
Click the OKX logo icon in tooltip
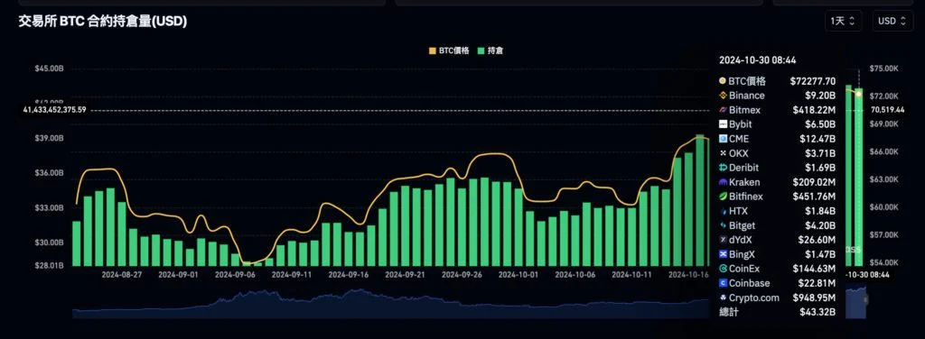[723, 153]
